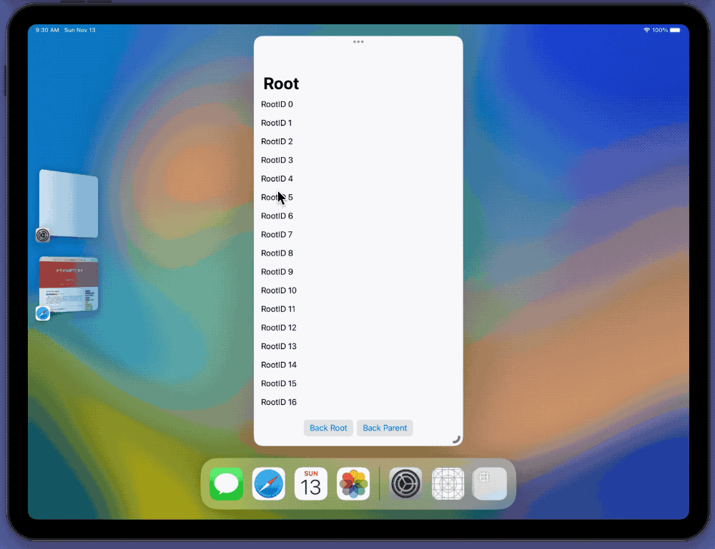Tap the Settings badge icon on Stage Manager thumbnail
715x549 pixels.
pos(43,235)
